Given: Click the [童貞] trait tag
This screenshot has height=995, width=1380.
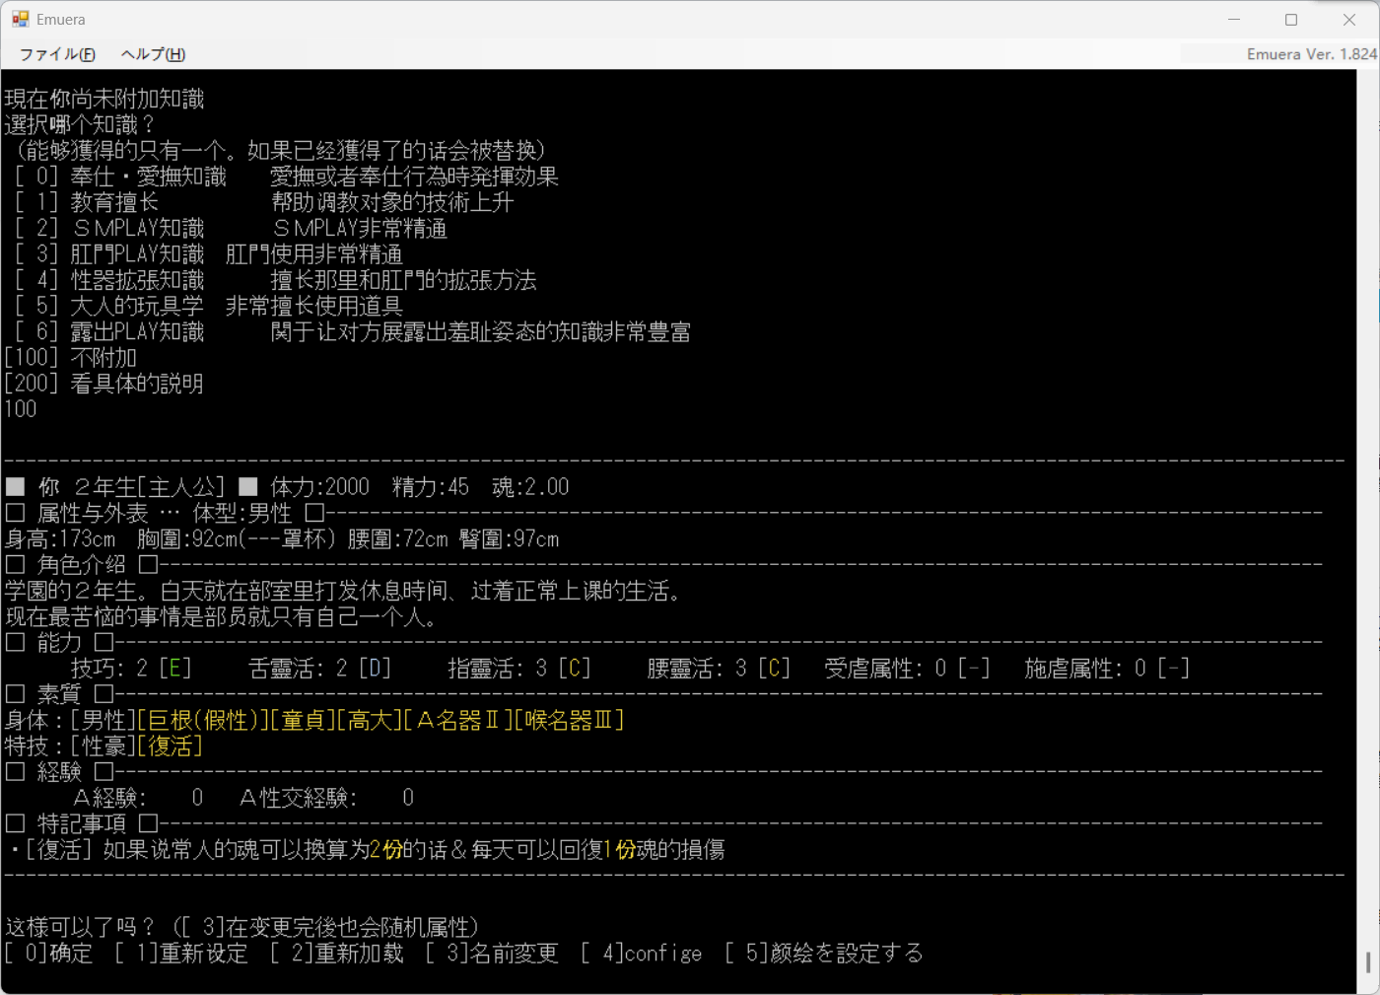Looking at the screenshot, I should point(304,720).
